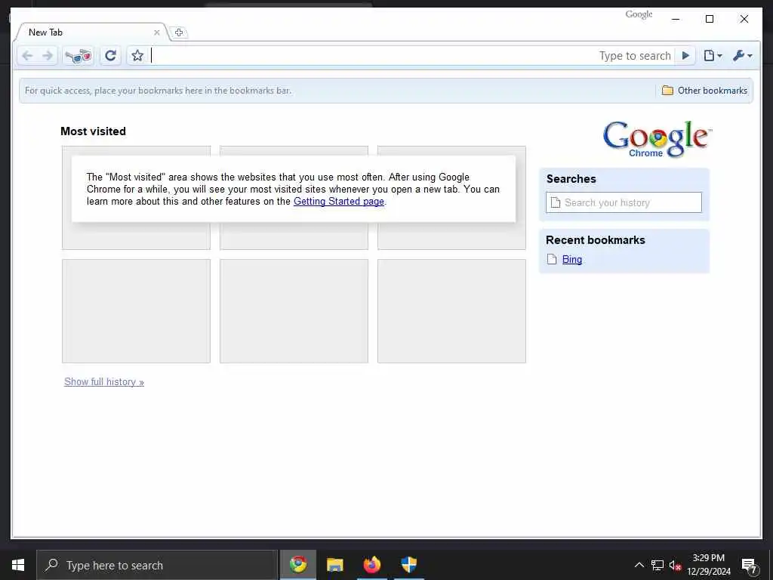
Task: Open the notification center icon
Action: pyautogui.click(x=749, y=566)
